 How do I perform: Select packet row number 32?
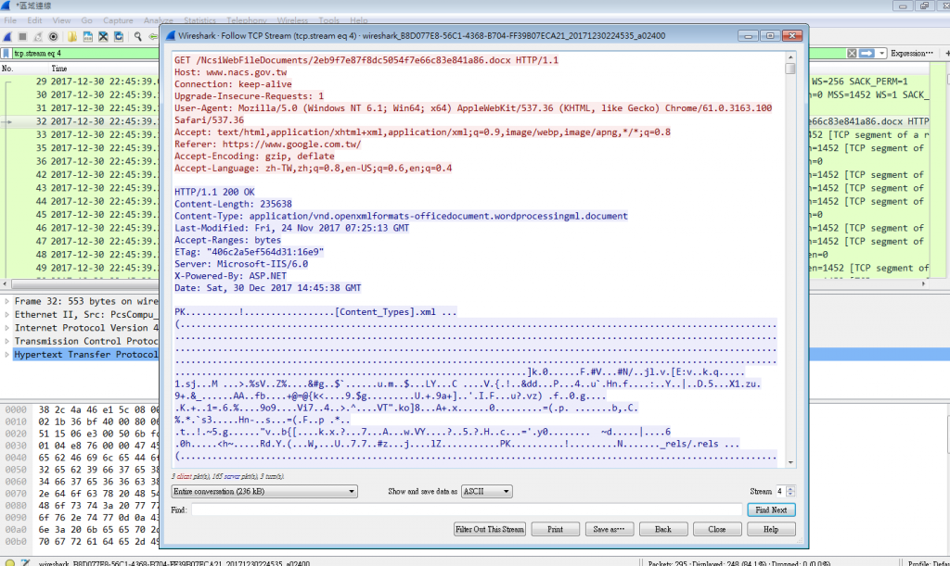pos(80,121)
